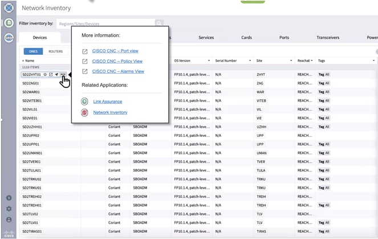Open the Crosswork home icon in sidebar

pos(9,8)
